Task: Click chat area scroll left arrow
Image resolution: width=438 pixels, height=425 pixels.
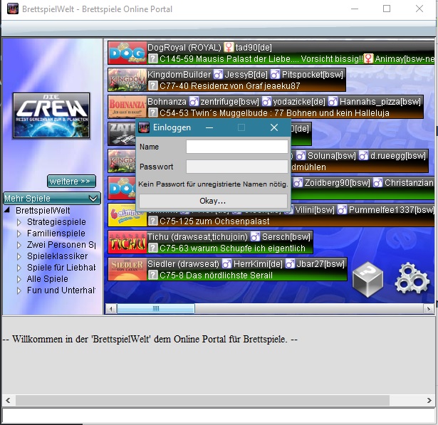Action: [8, 400]
